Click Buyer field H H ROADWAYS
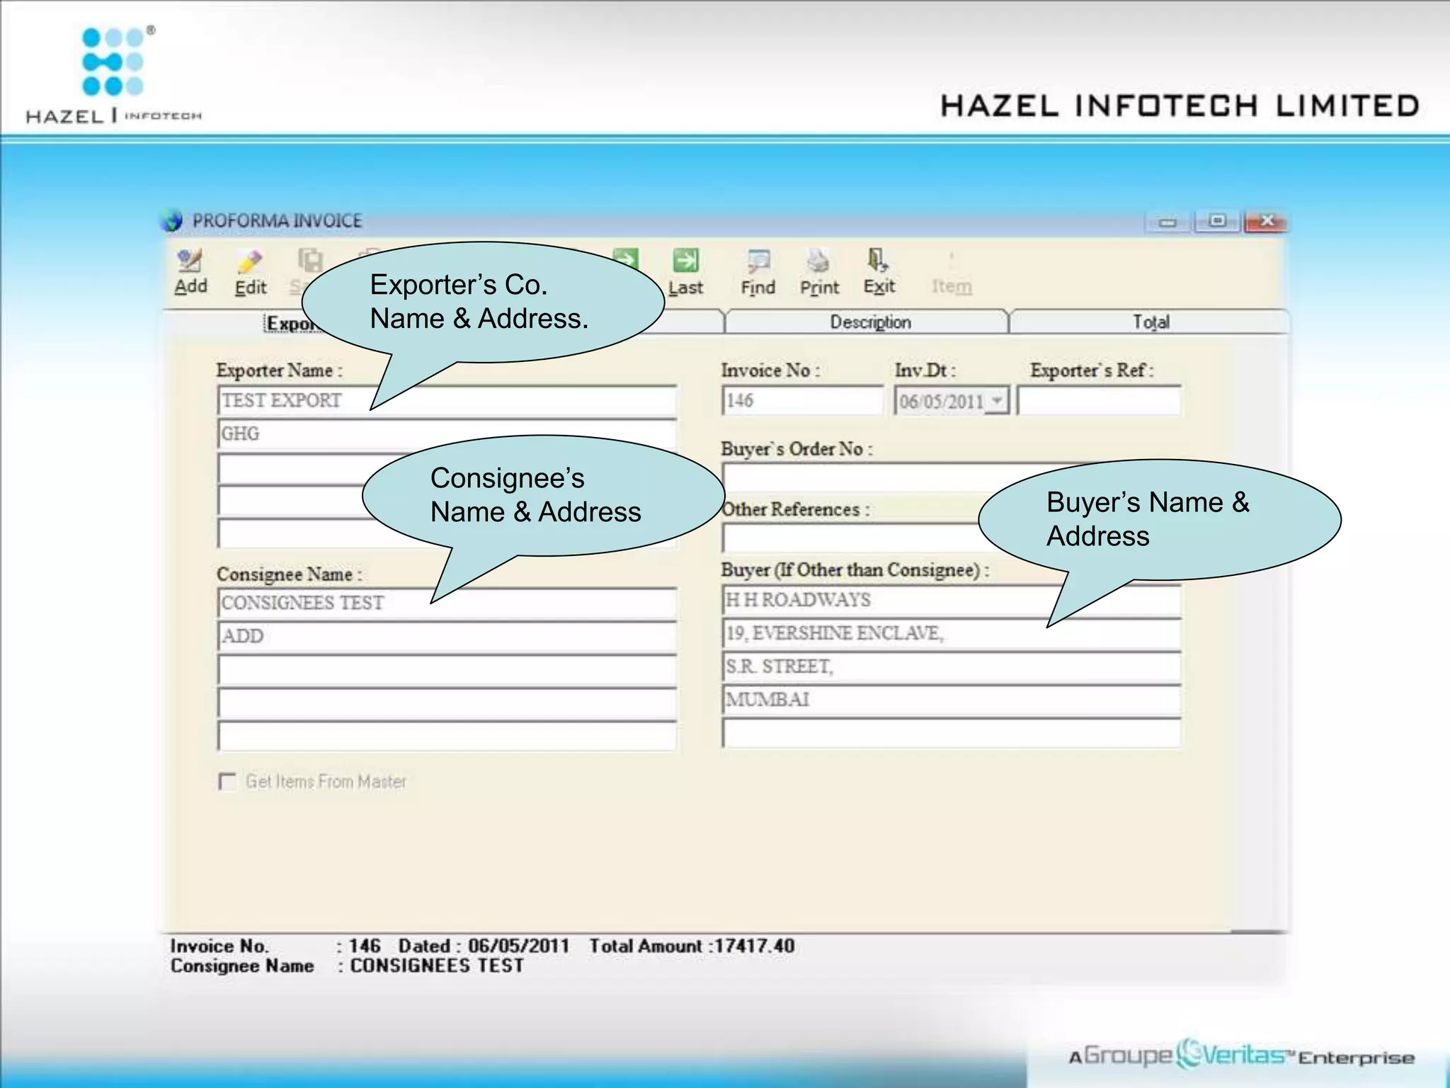Image resolution: width=1450 pixels, height=1088 pixels. coord(952,600)
